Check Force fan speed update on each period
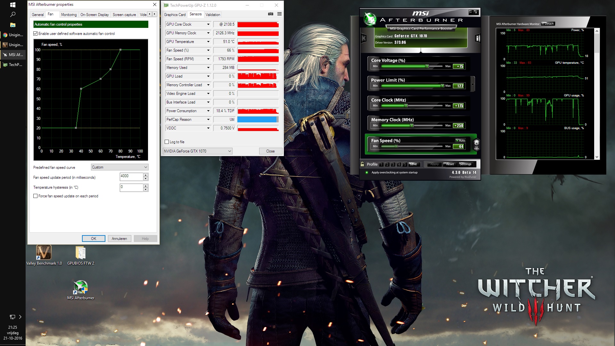Image resolution: width=615 pixels, height=346 pixels. (x=36, y=196)
